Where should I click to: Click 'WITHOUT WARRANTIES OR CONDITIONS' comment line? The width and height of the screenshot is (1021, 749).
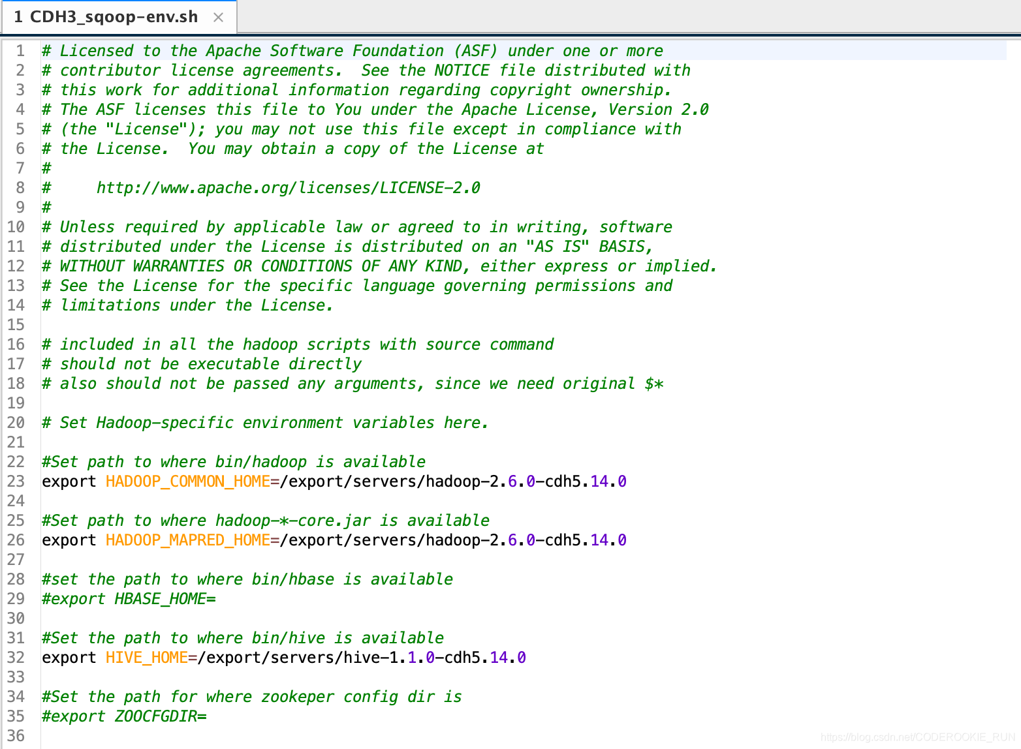[x=379, y=266]
